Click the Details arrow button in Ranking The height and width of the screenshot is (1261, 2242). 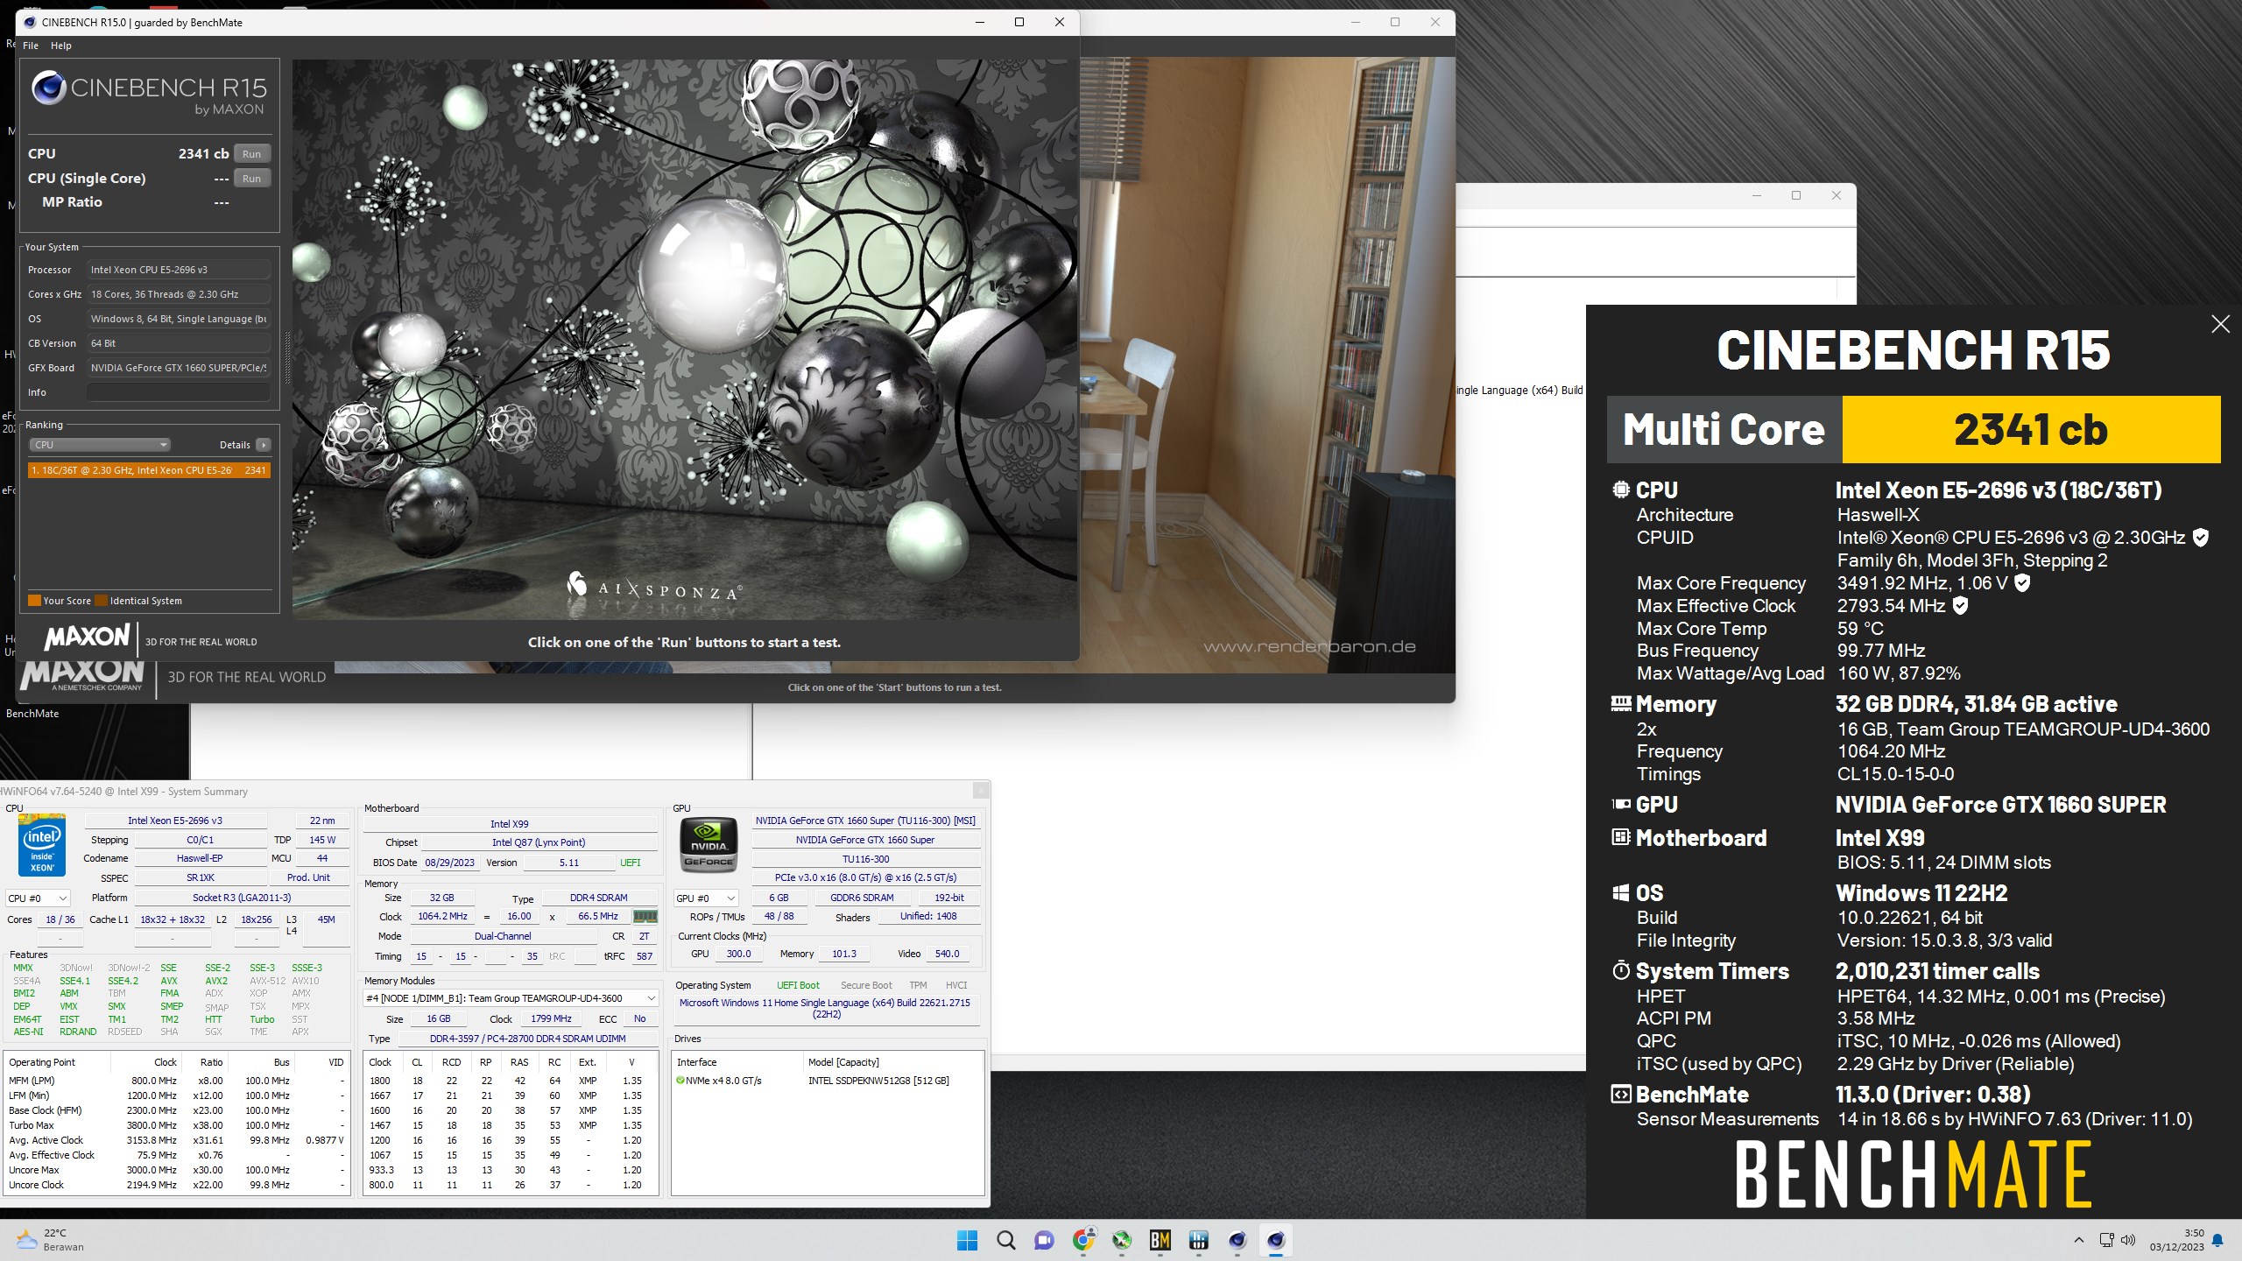[x=263, y=445]
